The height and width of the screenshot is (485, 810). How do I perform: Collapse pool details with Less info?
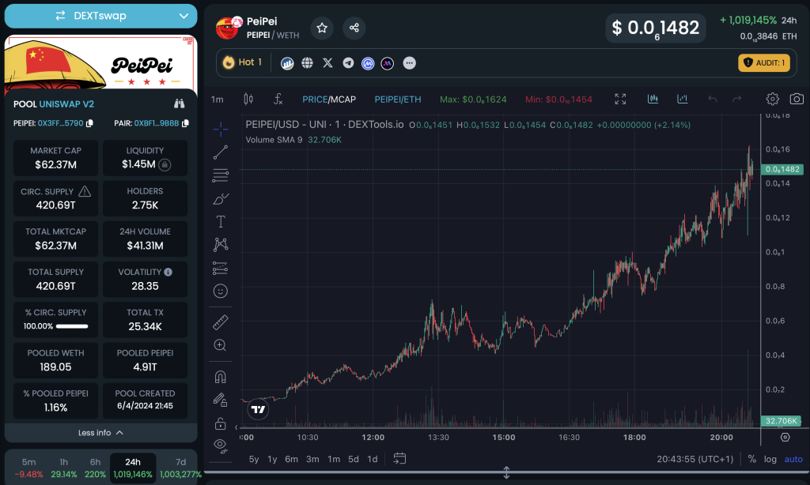[x=100, y=433]
